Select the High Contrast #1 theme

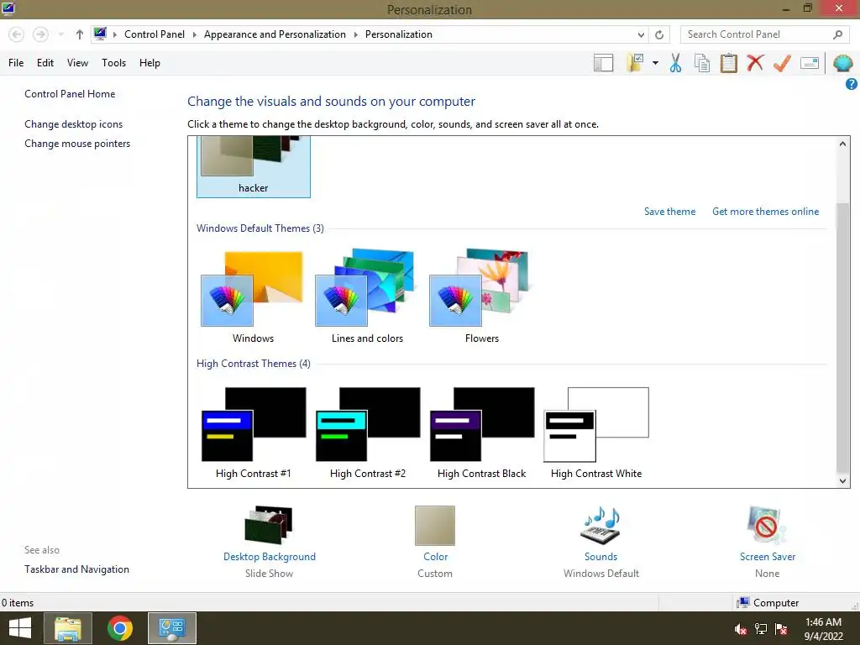pyautogui.click(x=253, y=433)
